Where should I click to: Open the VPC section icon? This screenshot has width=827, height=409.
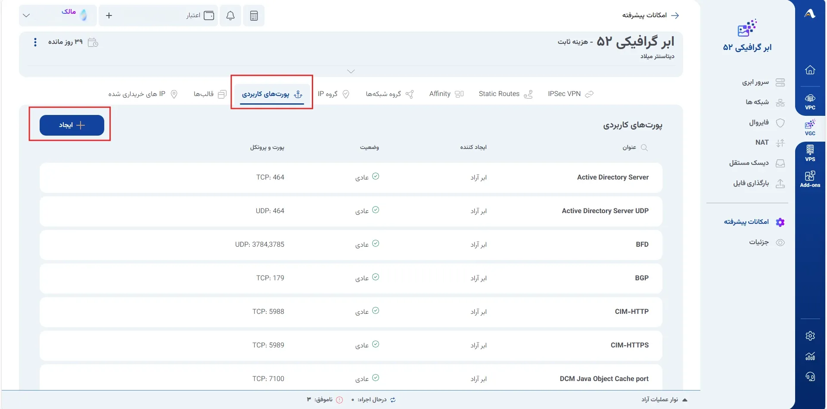pos(810,102)
